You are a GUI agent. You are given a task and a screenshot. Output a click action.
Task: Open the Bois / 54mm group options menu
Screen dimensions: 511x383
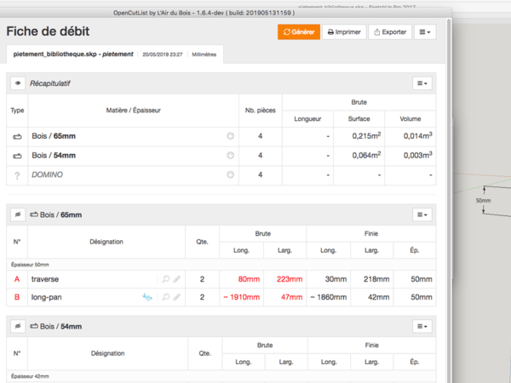(x=422, y=326)
